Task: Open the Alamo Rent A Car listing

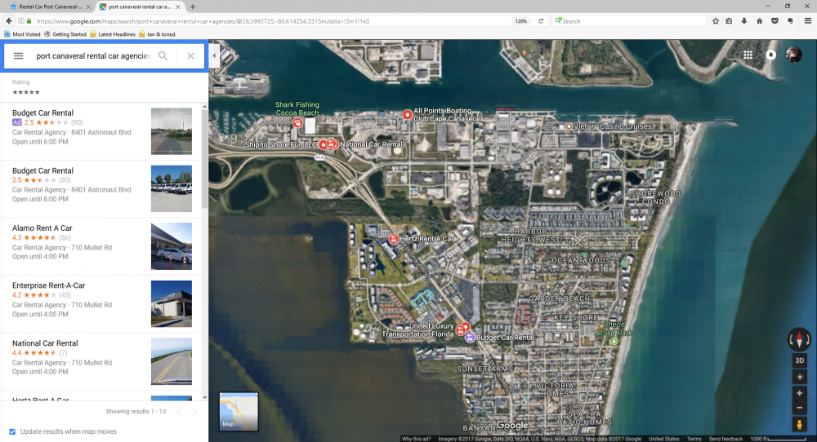Action: 42,228
